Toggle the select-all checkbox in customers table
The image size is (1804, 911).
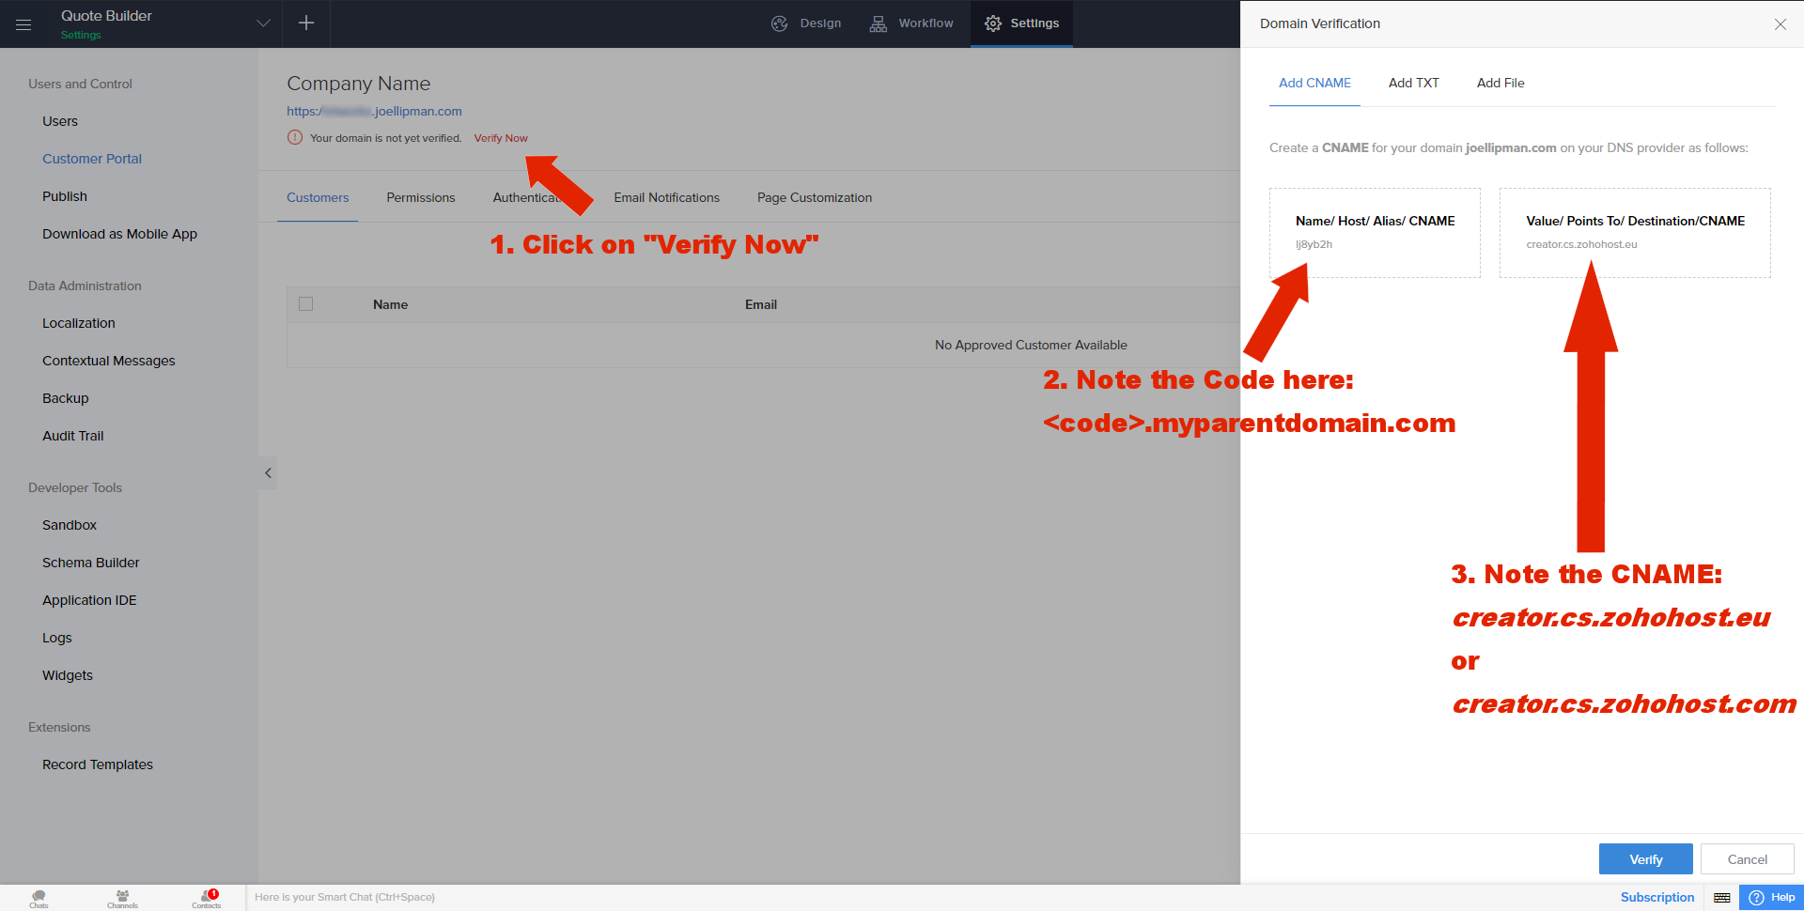coord(305,304)
